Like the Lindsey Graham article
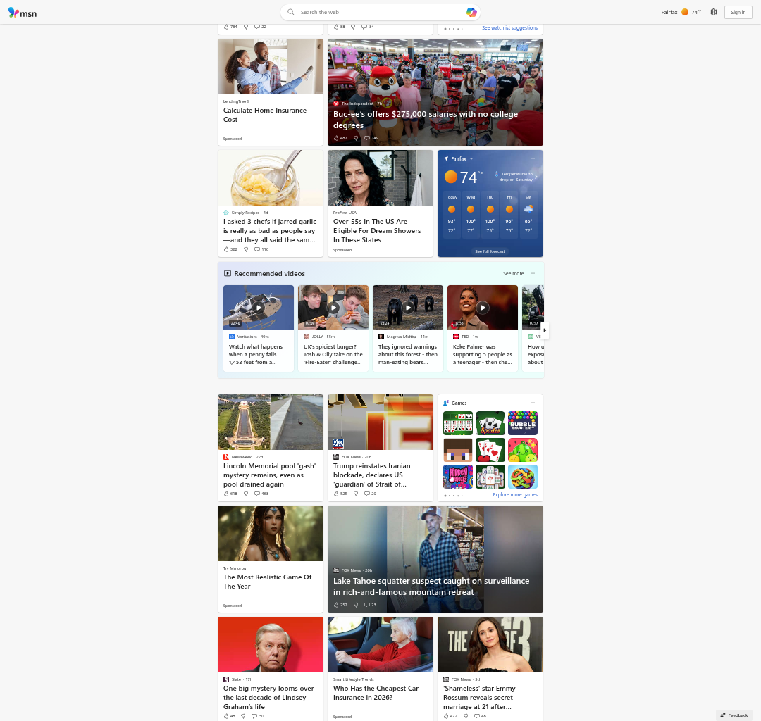Image resolution: width=761 pixels, height=721 pixels. (229, 715)
